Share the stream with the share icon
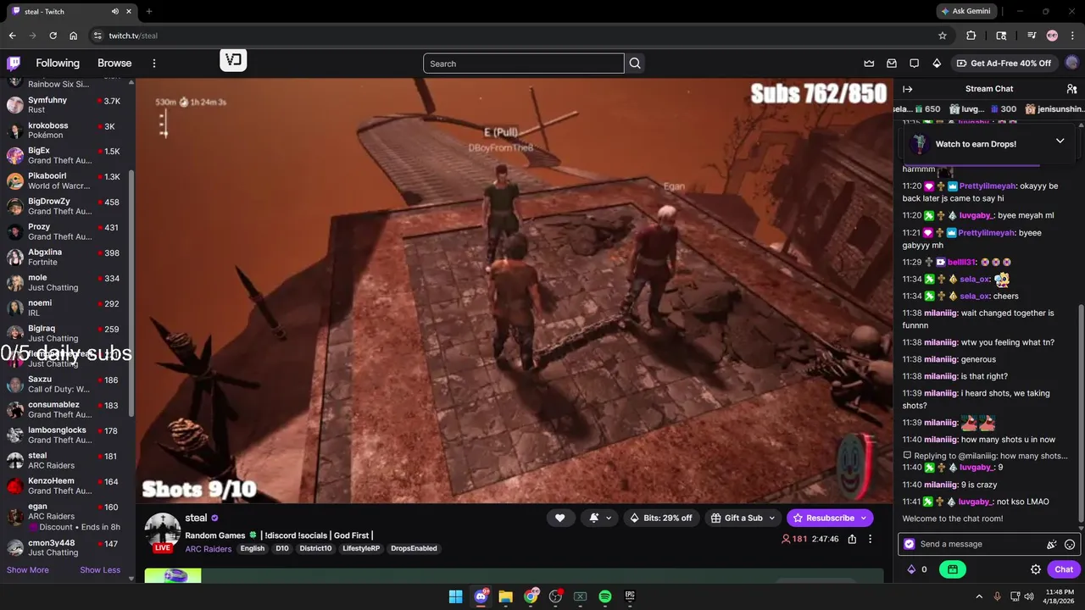Viewport: 1085px width, 610px height. point(852,539)
